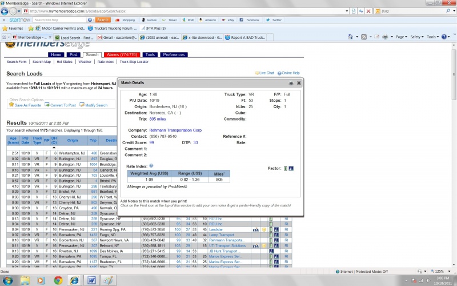Open the Quick Tabs icon
This screenshot has width=457, height=286.
pos(5,37)
